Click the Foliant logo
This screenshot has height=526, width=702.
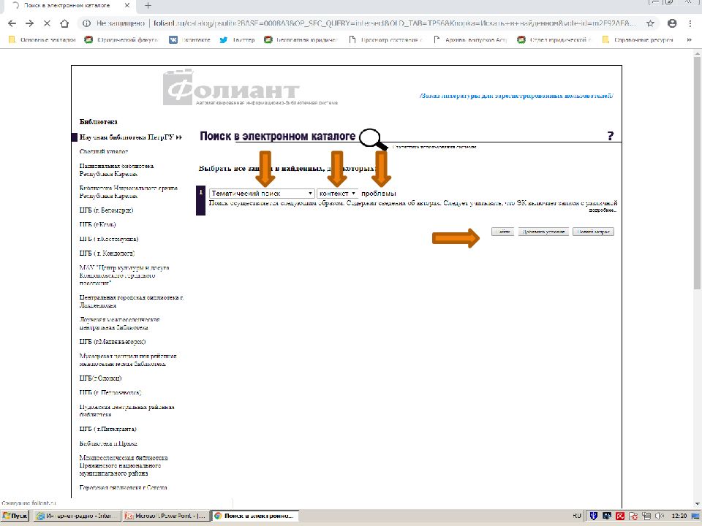pyautogui.click(x=232, y=91)
